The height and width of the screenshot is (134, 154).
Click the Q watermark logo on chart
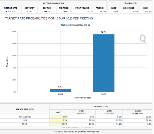(143, 38)
